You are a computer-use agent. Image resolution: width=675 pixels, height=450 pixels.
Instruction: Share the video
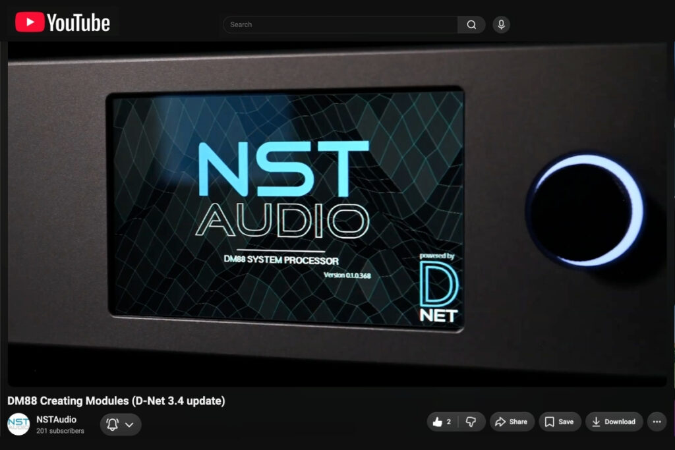(512, 422)
